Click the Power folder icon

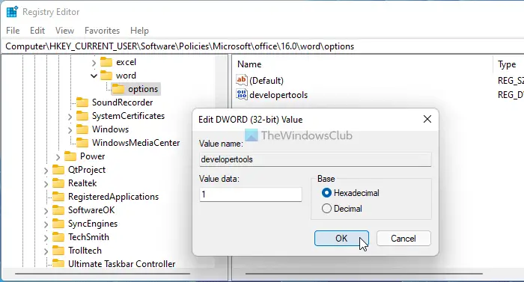pos(70,156)
